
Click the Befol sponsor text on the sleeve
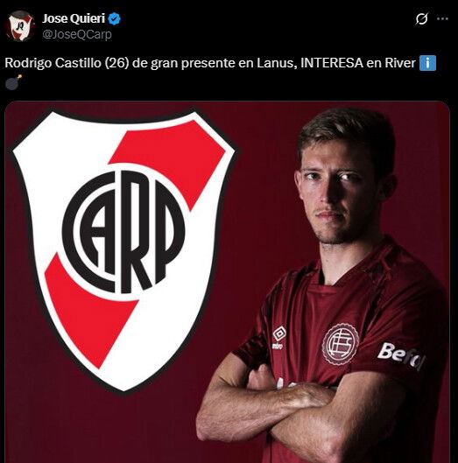point(401,355)
